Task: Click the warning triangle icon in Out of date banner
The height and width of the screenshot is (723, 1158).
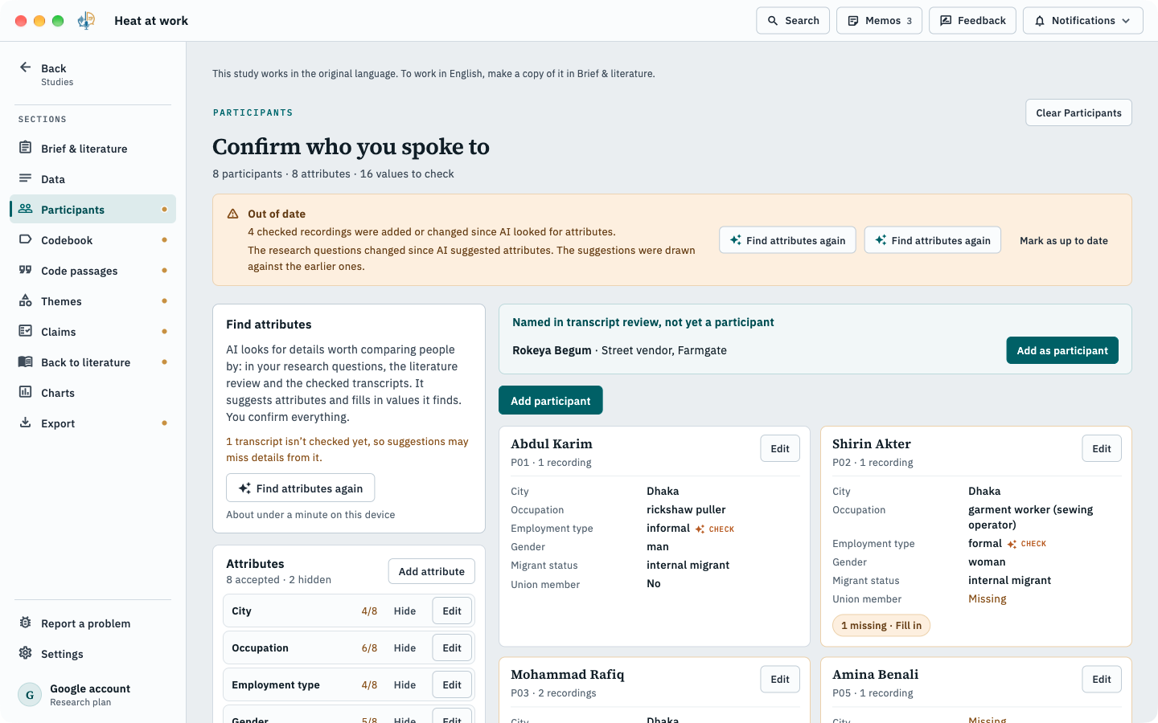Action: point(232,214)
